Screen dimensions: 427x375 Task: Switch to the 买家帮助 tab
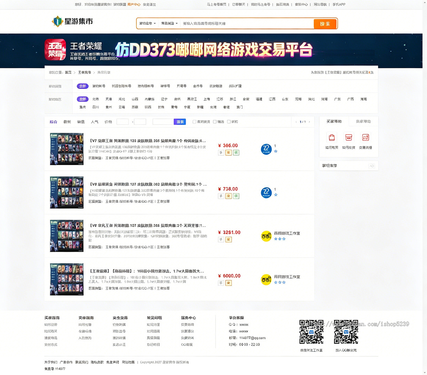tap(334, 121)
